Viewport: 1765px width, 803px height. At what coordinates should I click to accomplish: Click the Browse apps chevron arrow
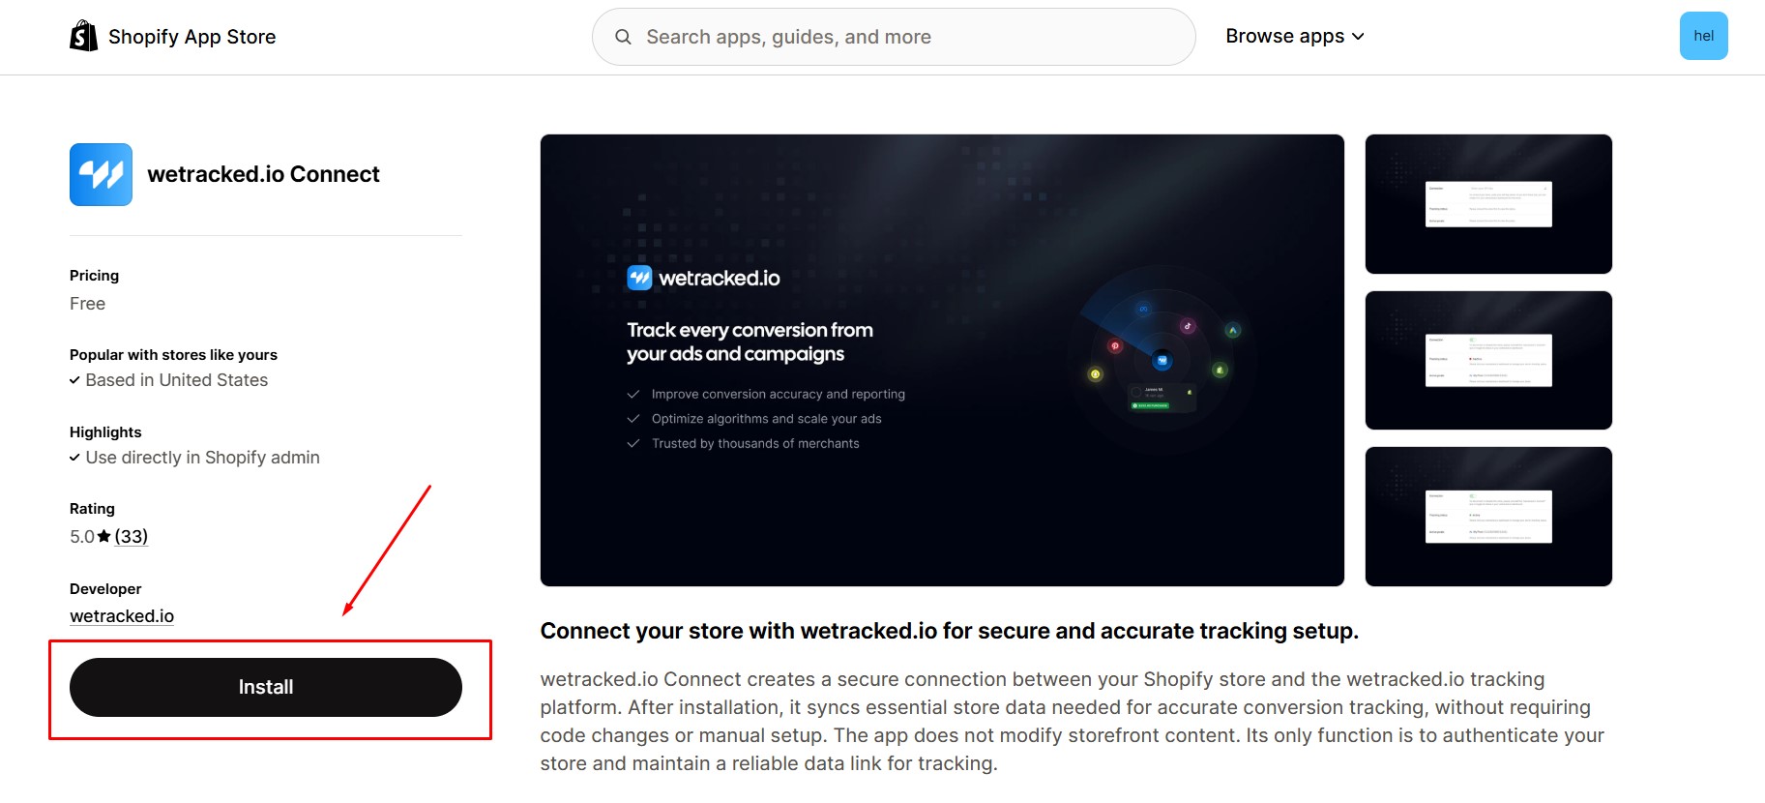tap(1358, 37)
